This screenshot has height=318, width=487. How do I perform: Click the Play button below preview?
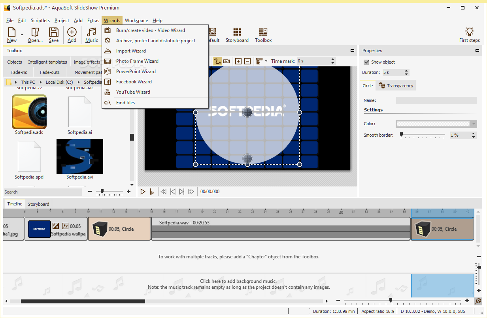click(143, 192)
